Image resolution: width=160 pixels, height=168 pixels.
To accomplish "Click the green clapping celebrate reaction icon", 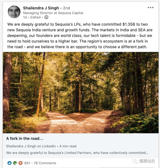I will [15, 163].
